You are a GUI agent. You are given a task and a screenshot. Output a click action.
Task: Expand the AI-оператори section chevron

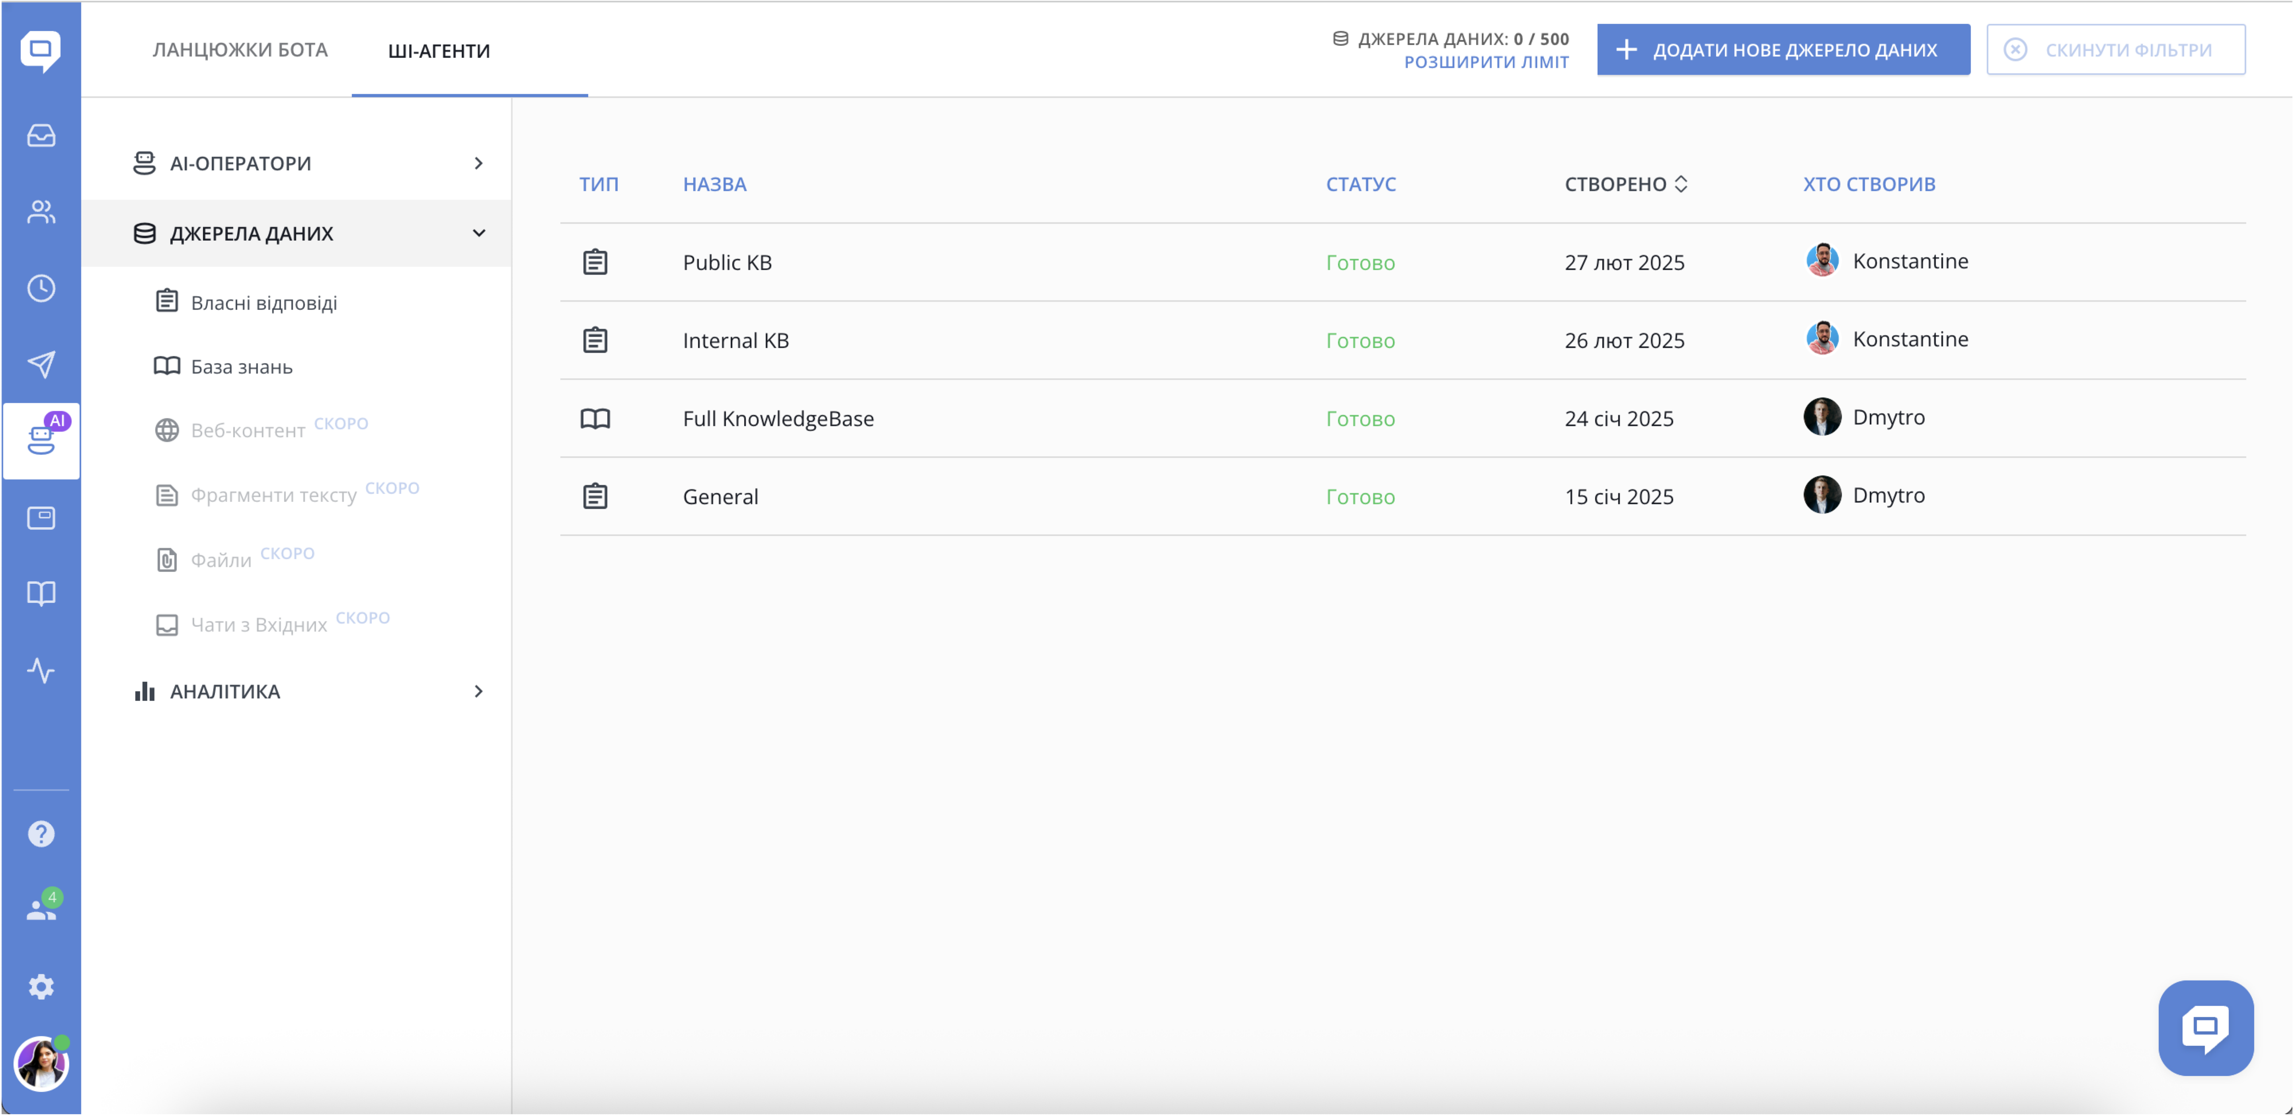(478, 163)
